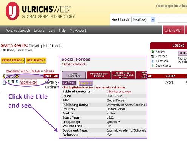
Task: Click the Open Access plus icon in Legend
Action: [153, 66]
